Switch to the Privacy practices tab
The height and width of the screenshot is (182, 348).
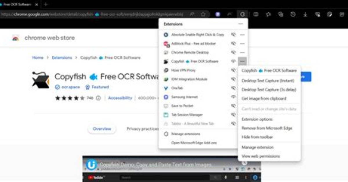coord(143,129)
